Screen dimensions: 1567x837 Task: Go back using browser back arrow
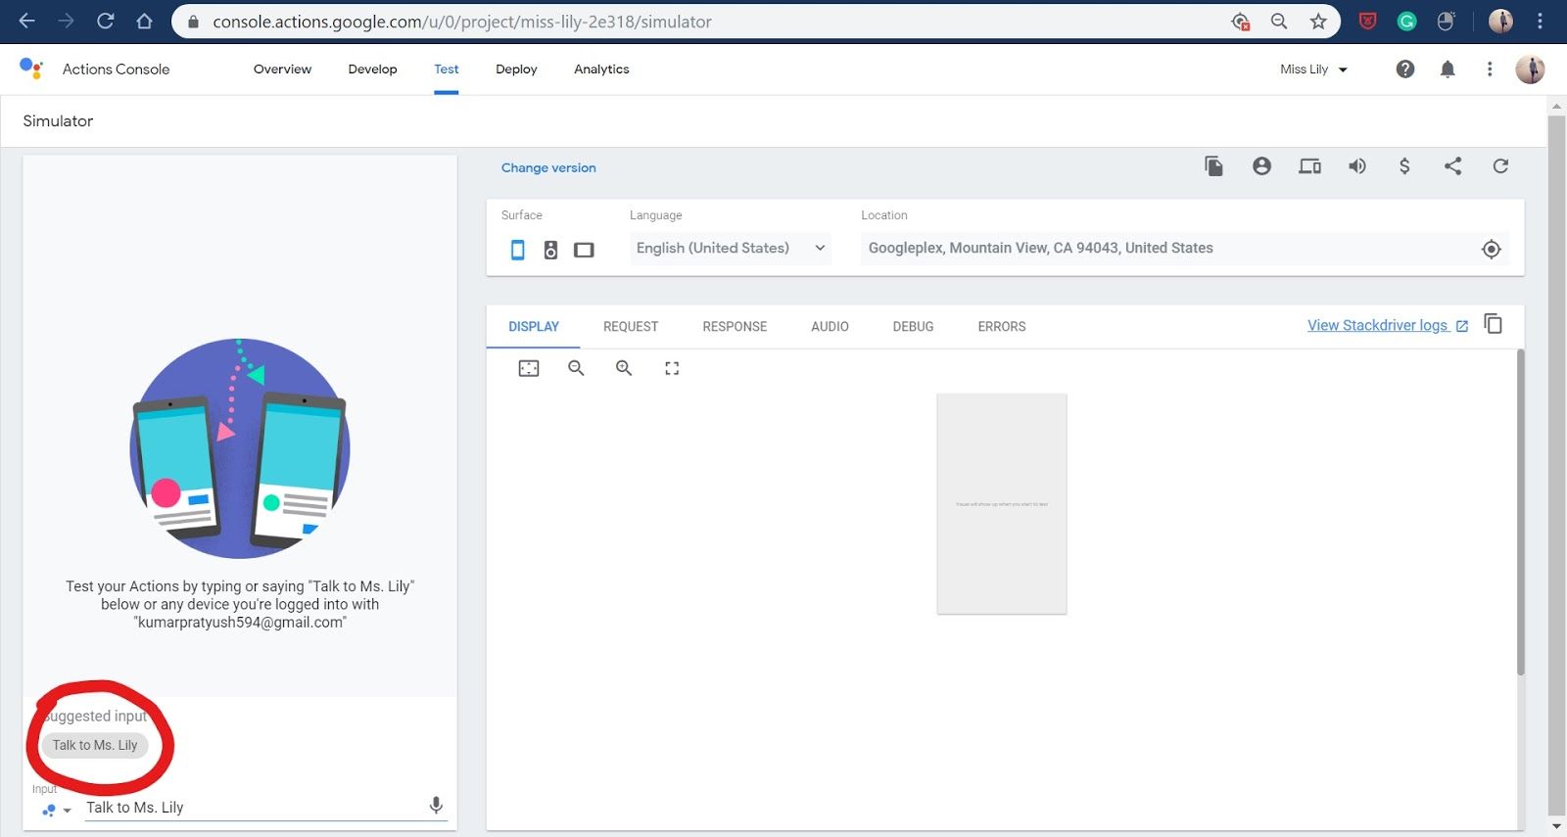pyautogui.click(x=26, y=21)
